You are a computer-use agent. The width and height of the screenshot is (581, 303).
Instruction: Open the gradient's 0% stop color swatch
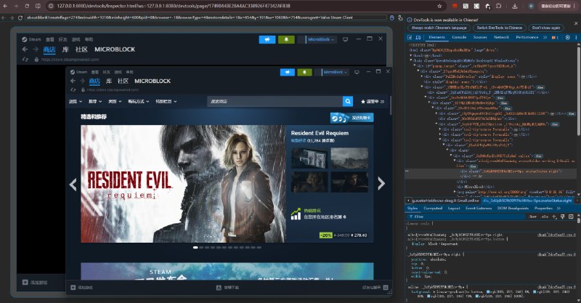488,292
